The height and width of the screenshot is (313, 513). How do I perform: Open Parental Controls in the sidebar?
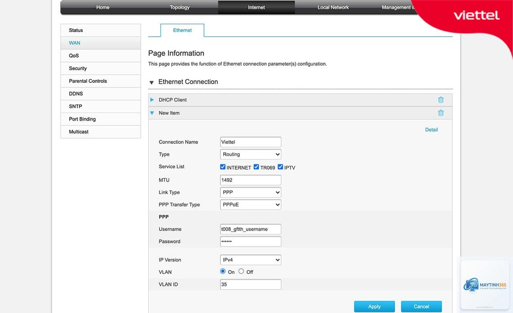pos(101,81)
